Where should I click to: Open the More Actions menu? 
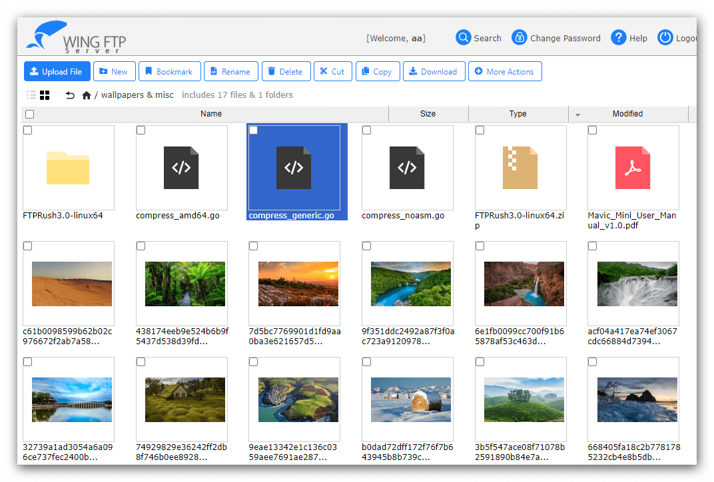pos(505,71)
